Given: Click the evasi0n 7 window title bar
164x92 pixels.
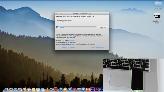Looking at the screenshot, I should [82, 13].
